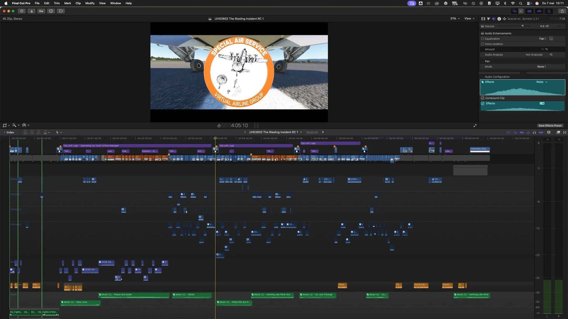Open the secondary display options chevron

pyautogui.click(x=521, y=11)
